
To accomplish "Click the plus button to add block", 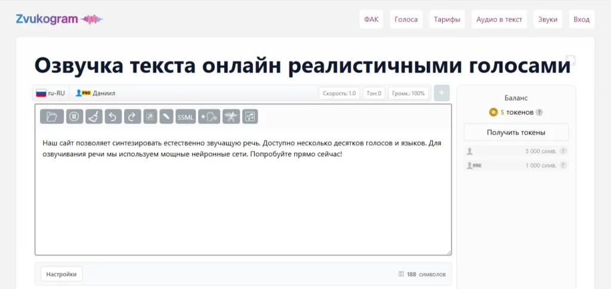I will pos(442,93).
